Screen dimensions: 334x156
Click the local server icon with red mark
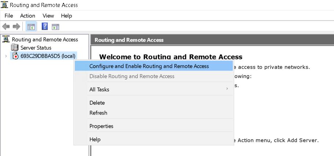click(x=15, y=56)
